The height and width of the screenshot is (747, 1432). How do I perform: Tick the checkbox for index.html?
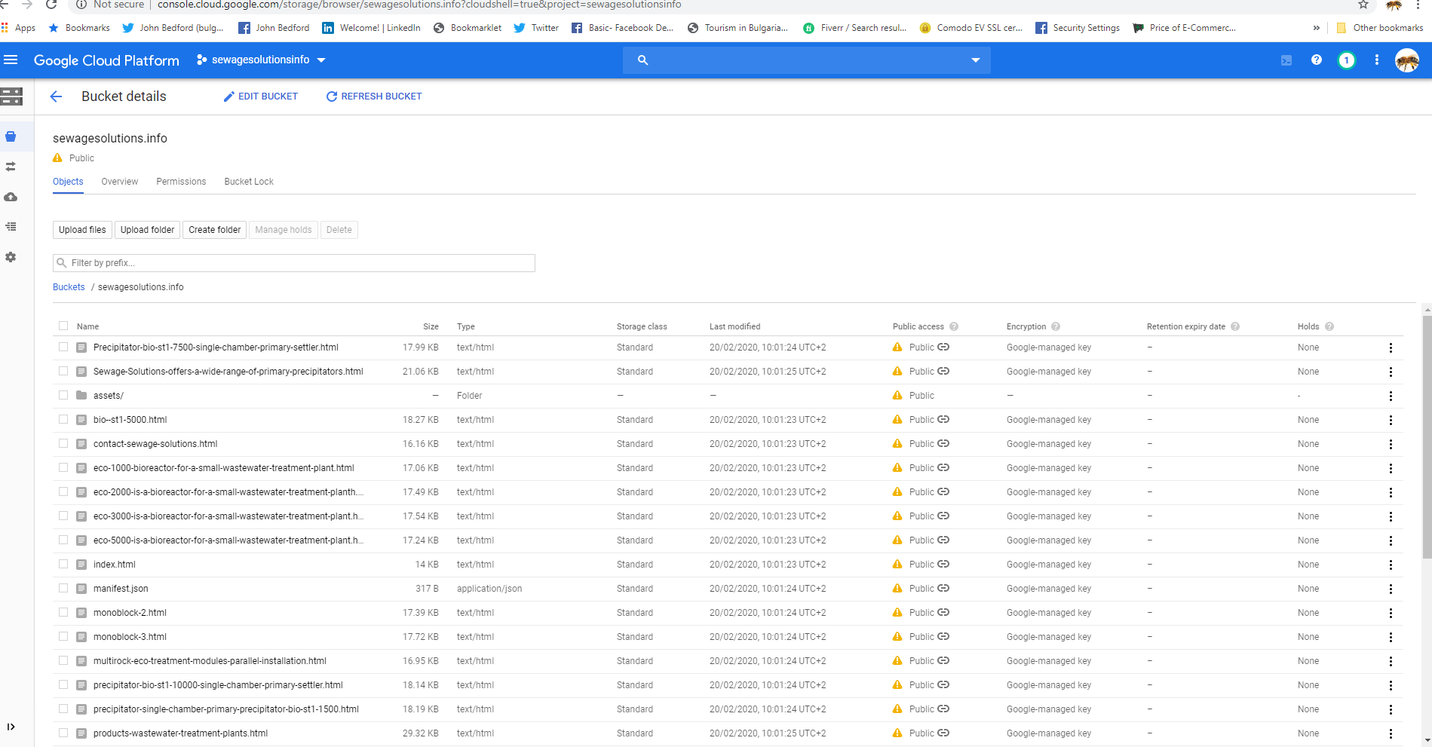[63, 565]
